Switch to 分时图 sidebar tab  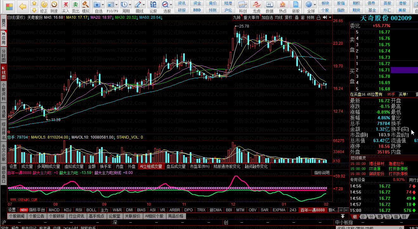point(3,55)
